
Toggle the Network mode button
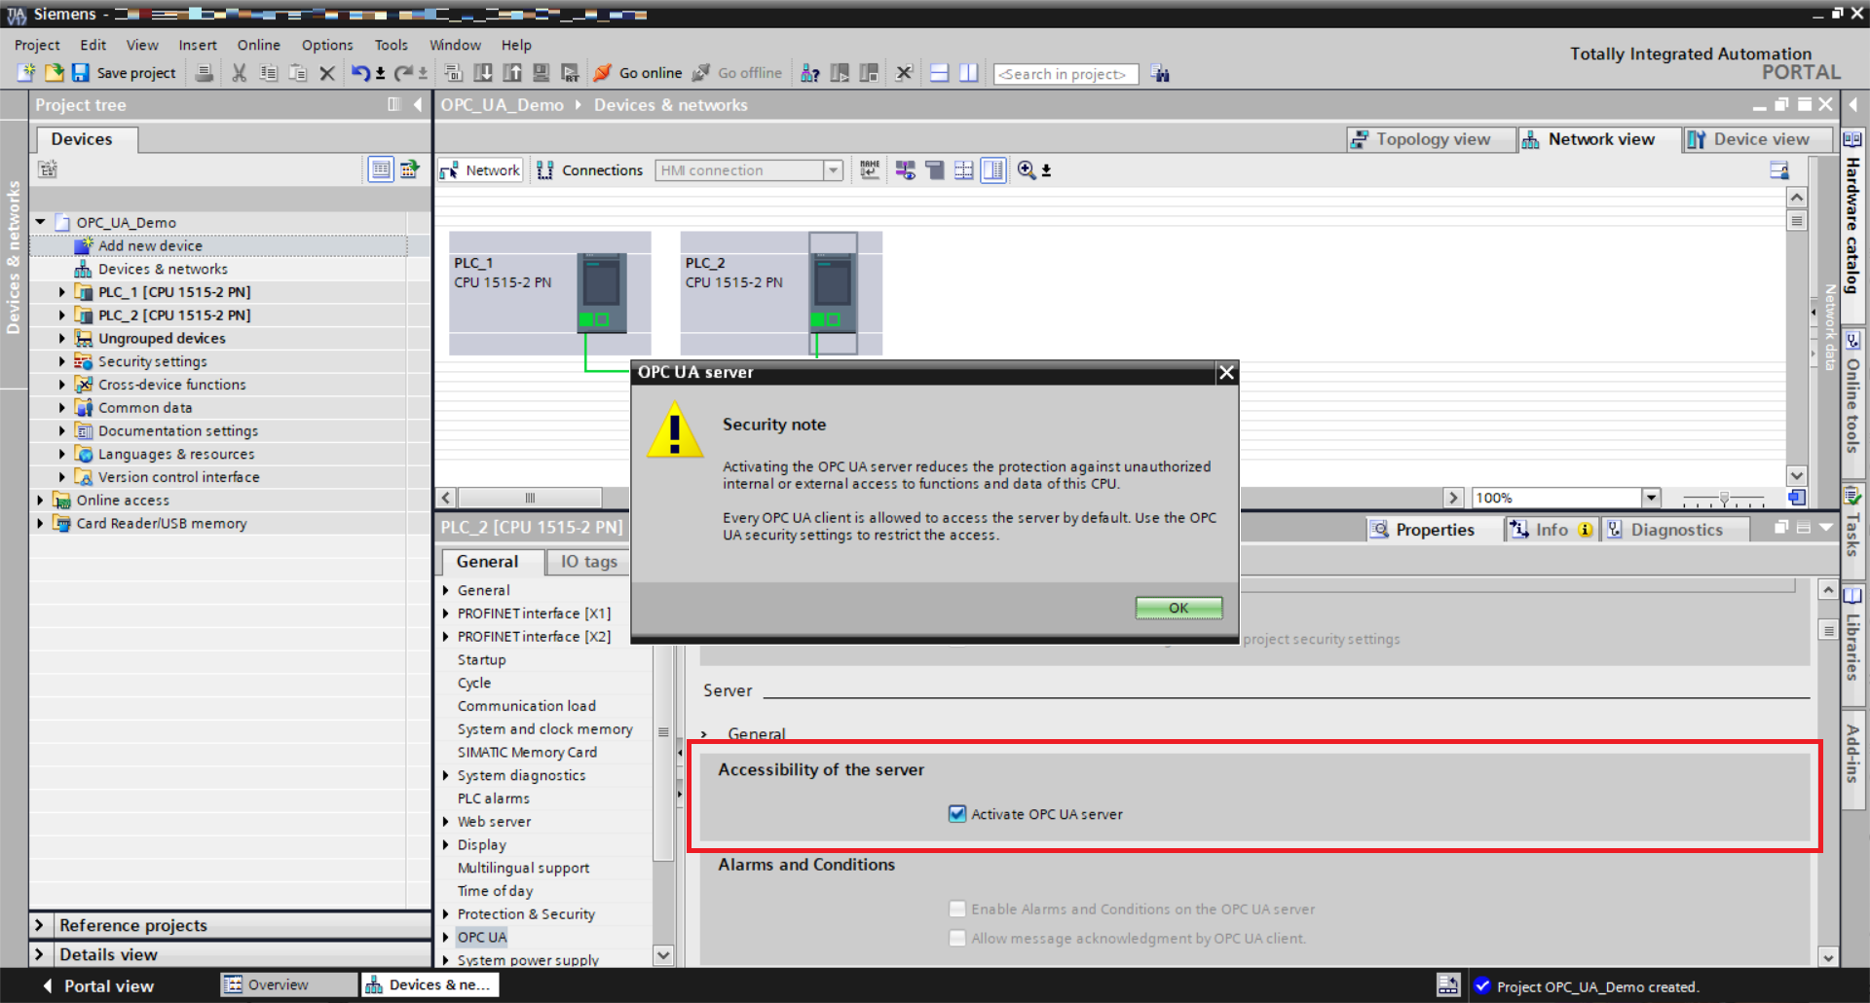point(480,170)
